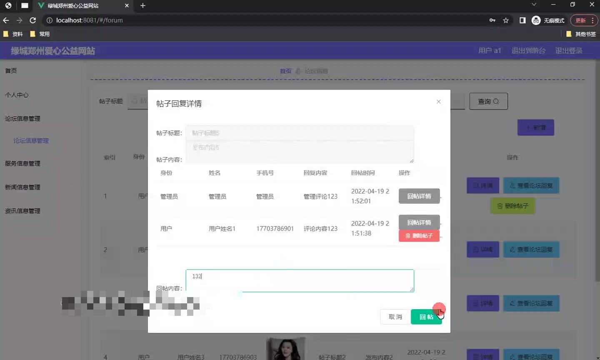Click the browser forward arrow

(x=19, y=20)
